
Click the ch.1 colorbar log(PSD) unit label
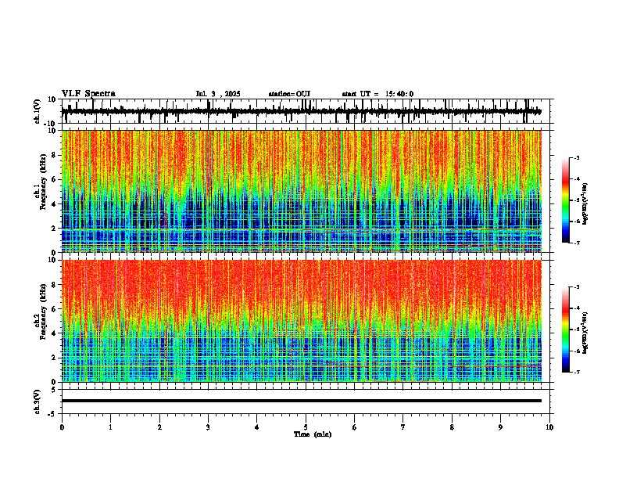tap(585, 204)
